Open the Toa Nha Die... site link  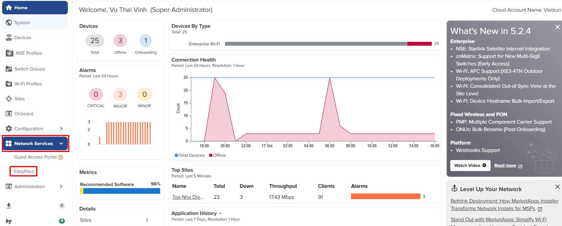[x=188, y=197]
